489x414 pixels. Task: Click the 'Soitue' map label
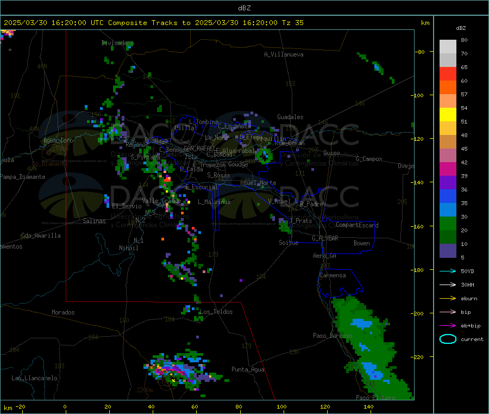pos(289,243)
